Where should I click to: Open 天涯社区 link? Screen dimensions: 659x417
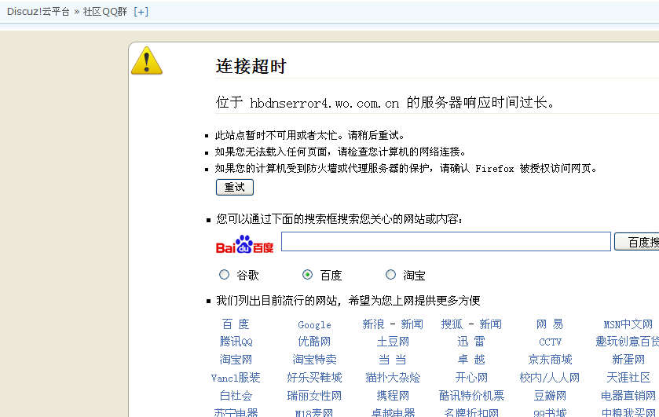[x=628, y=378]
